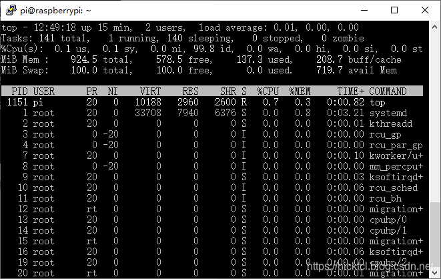Close the pi@raspberrypi terminal window

(425, 11)
